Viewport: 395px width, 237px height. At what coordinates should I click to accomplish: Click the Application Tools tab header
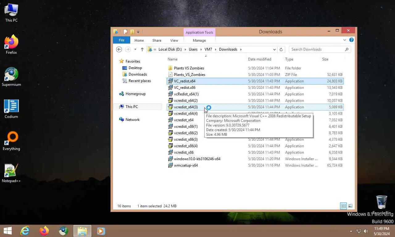click(x=199, y=32)
